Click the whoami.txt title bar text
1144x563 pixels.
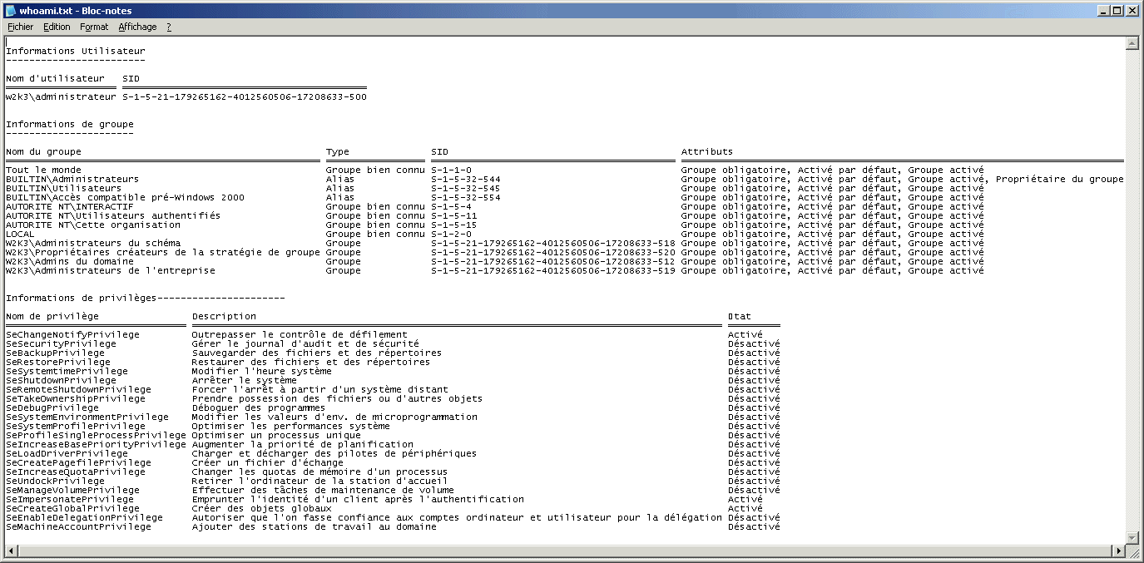(75, 11)
